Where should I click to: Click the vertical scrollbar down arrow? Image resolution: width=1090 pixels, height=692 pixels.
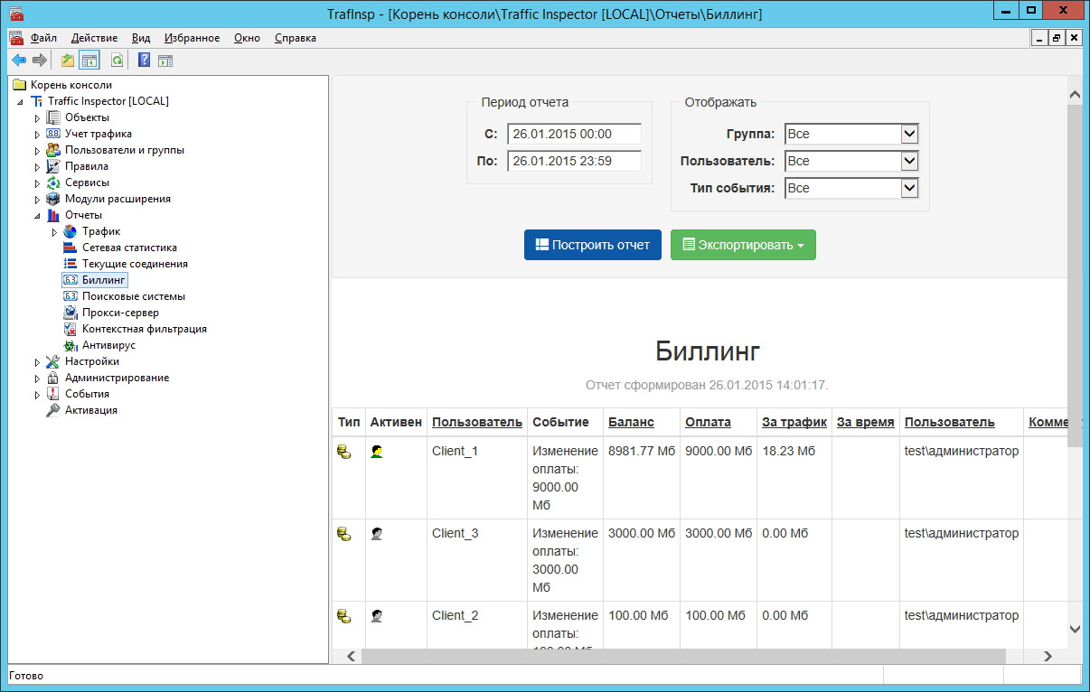coord(1075,629)
